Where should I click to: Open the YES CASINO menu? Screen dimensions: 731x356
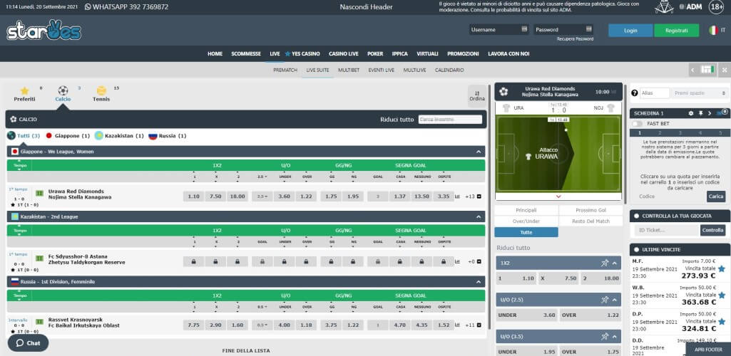tap(302, 53)
